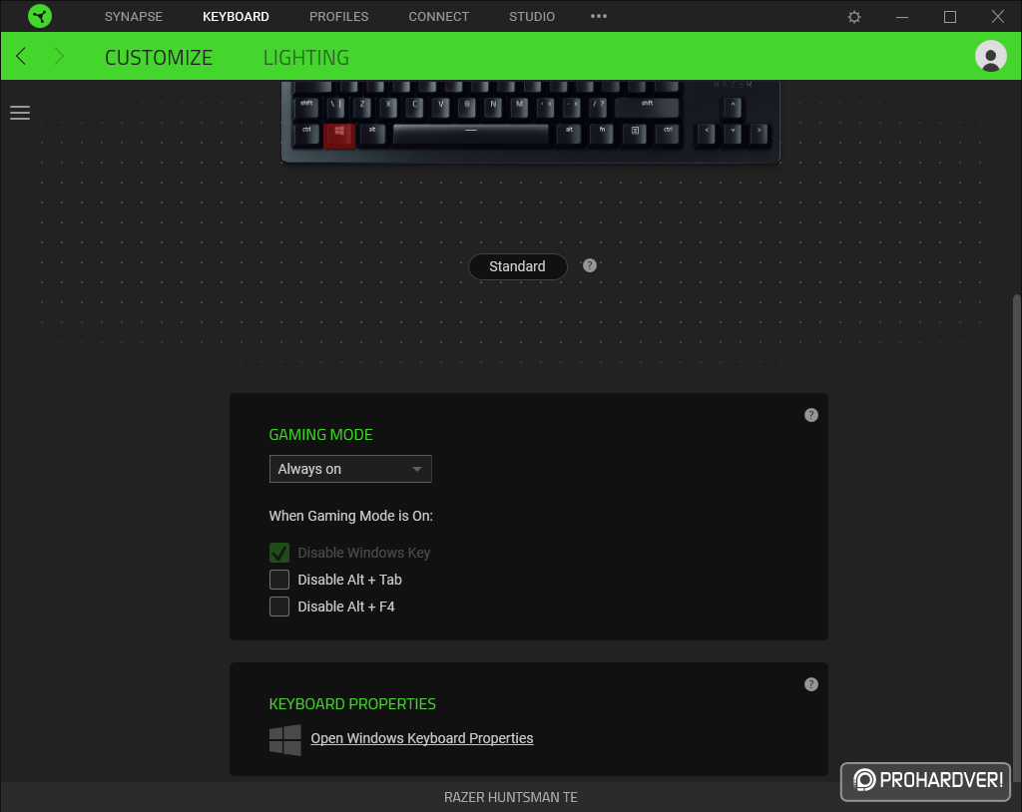The image size is (1022, 812).
Task: Open Synapse settings gear
Action: tap(854, 17)
